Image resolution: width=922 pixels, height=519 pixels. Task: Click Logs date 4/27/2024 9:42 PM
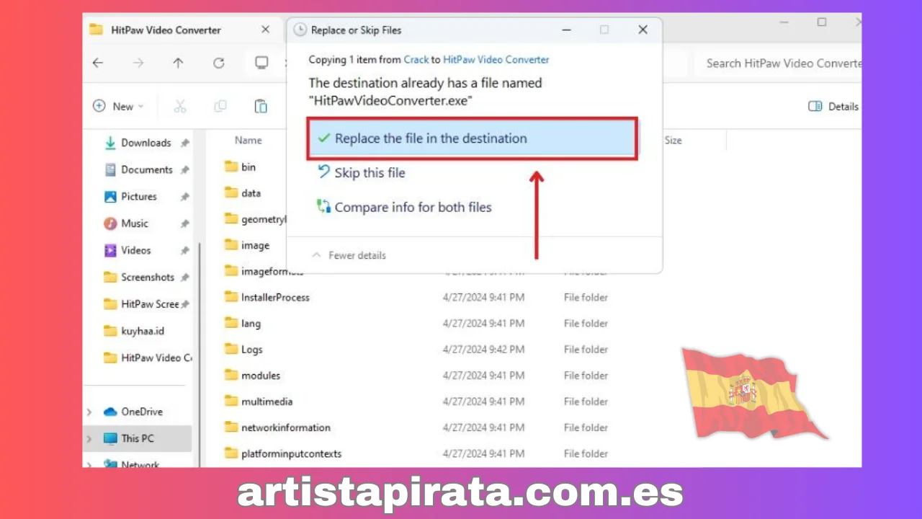pyautogui.click(x=483, y=350)
